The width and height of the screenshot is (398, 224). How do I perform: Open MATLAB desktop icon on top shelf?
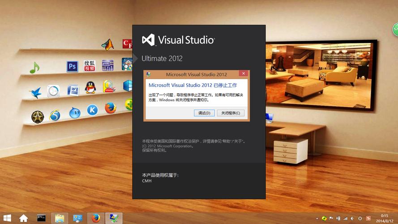[108, 44]
